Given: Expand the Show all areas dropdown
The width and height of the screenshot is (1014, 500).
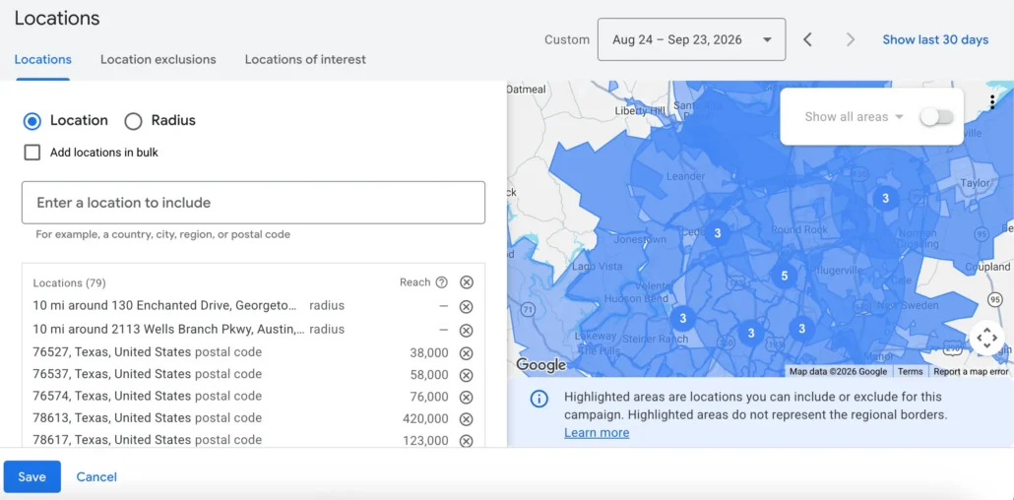Looking at the screenshot, I should [x=854, y=117].
